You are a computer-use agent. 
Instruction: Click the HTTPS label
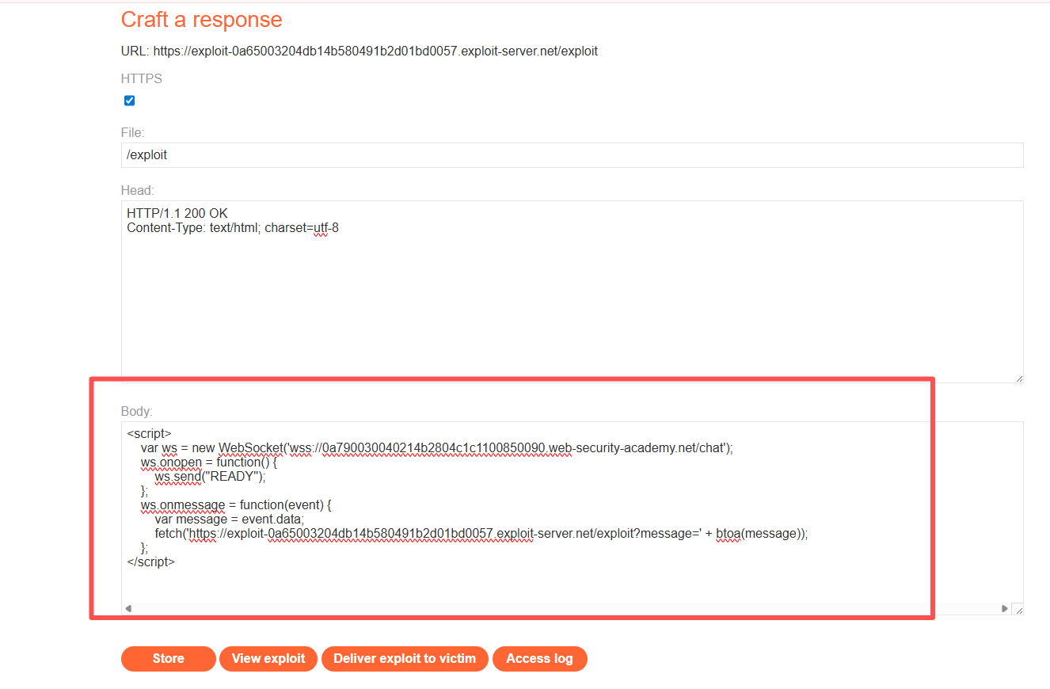click(x=142, y=79)
